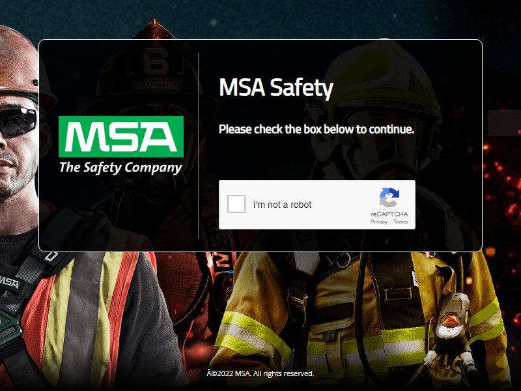The width and height of the screenshot is (521, 391).
Task: Click the number 6 on the firefighter helmet
Action: pos(156,61)
